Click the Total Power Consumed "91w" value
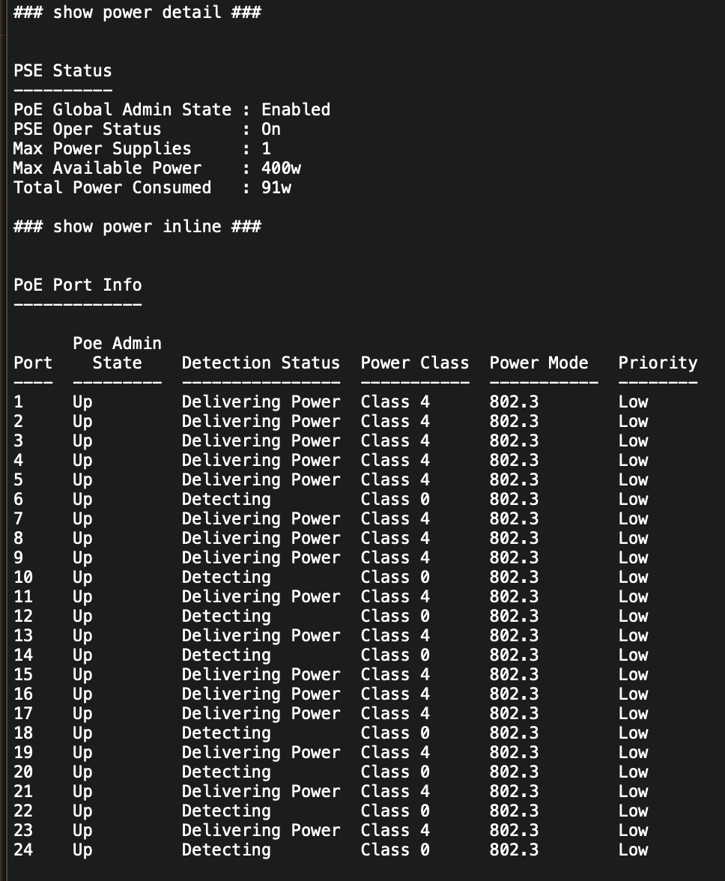The image size is (725, 881). (x=276, y=187)
